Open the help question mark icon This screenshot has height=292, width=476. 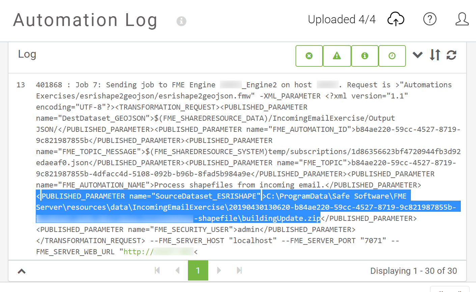430,19
